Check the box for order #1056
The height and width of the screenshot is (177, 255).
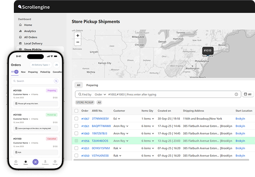pyautogui.click(x=76, y=141)
